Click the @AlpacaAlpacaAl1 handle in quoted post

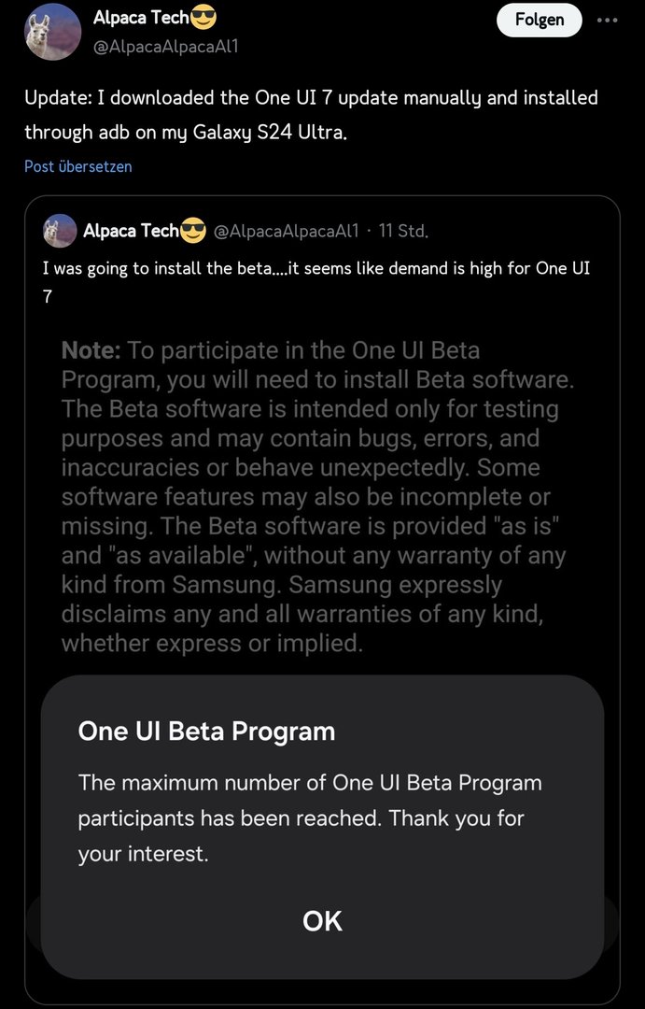286,231
